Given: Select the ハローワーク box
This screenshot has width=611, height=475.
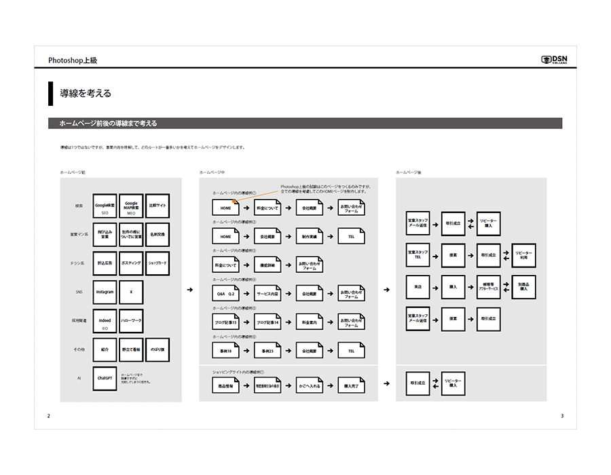Looking at the screenshot, I should (x=131, y=321).
